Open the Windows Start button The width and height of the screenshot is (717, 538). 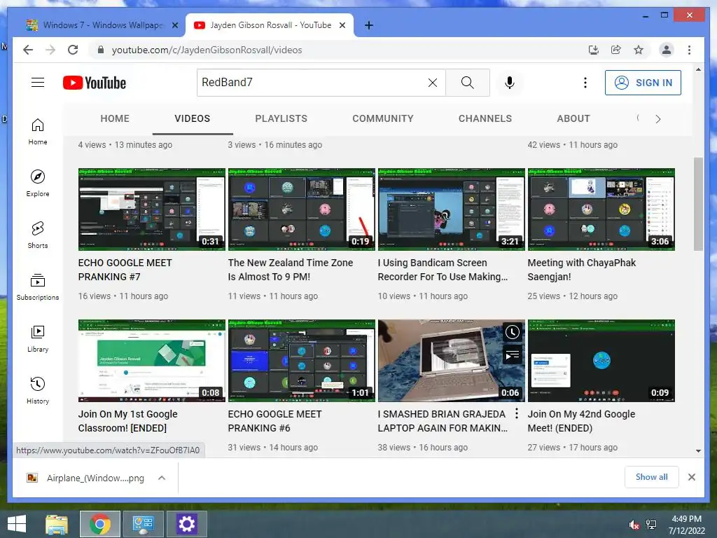[17, 524]
